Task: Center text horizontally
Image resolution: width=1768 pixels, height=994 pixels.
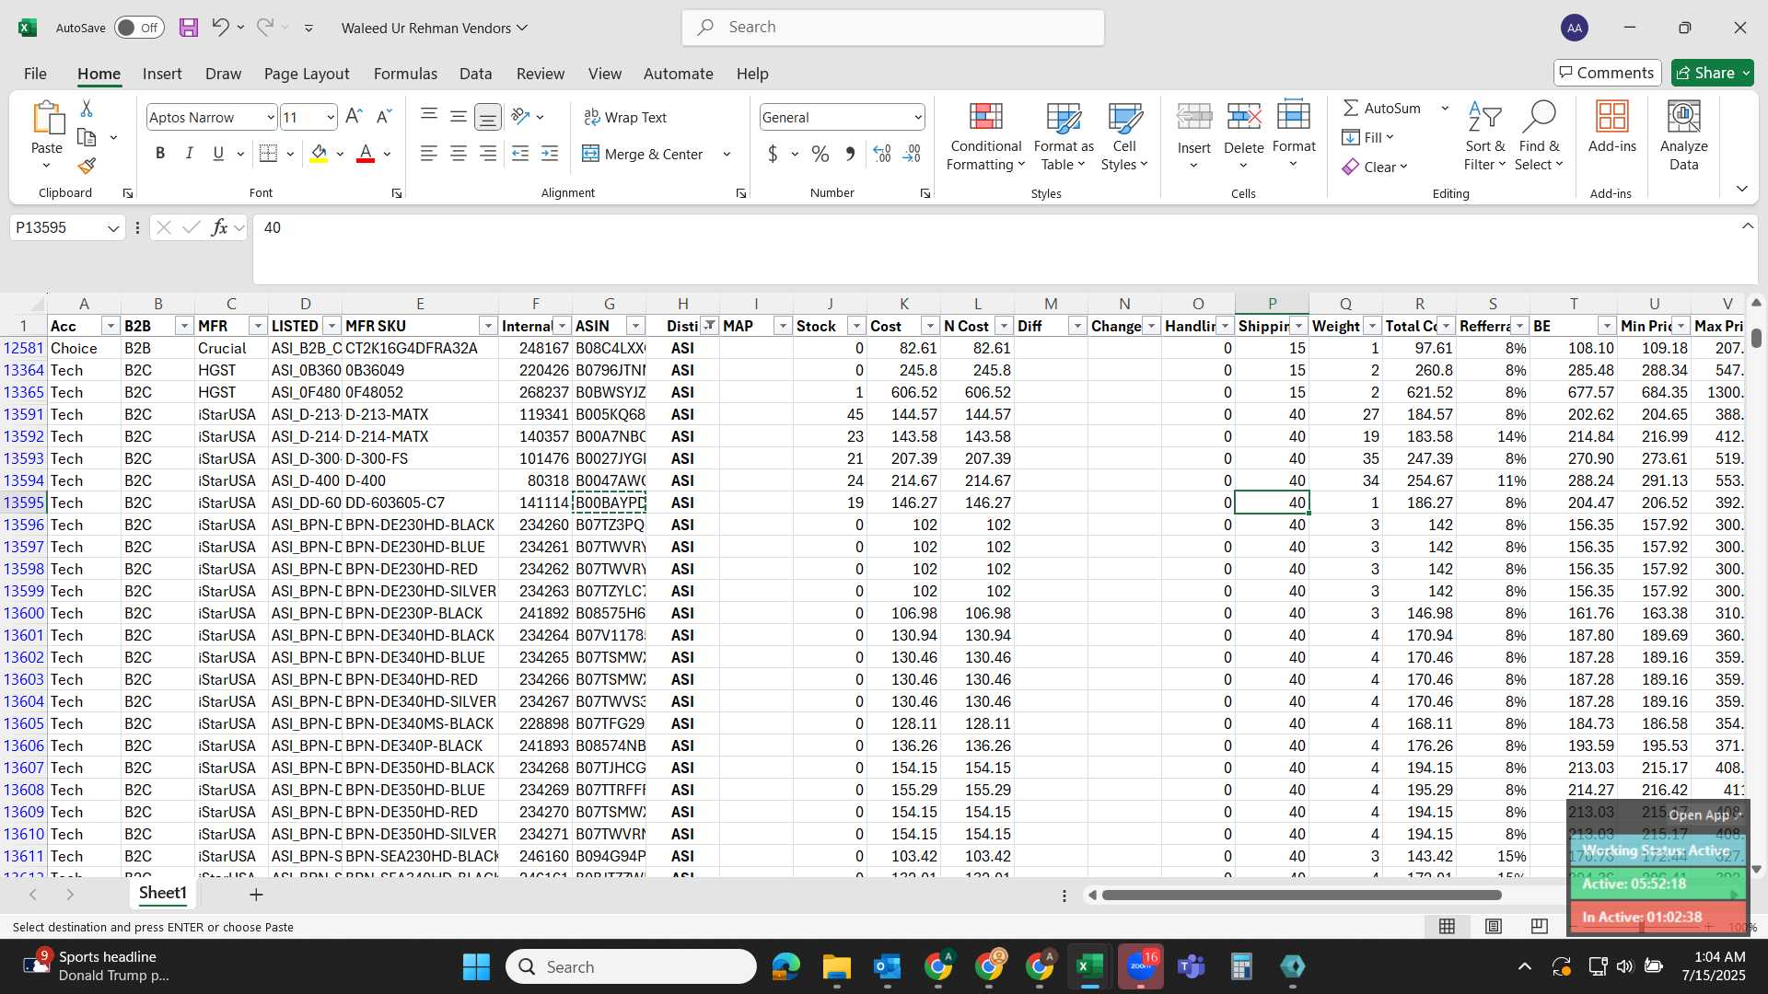Action: click(x=458, y=154)
